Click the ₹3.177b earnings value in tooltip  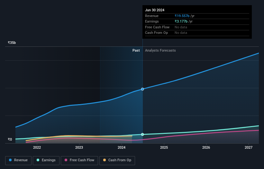pyautogui.click(x=181, y=21)
